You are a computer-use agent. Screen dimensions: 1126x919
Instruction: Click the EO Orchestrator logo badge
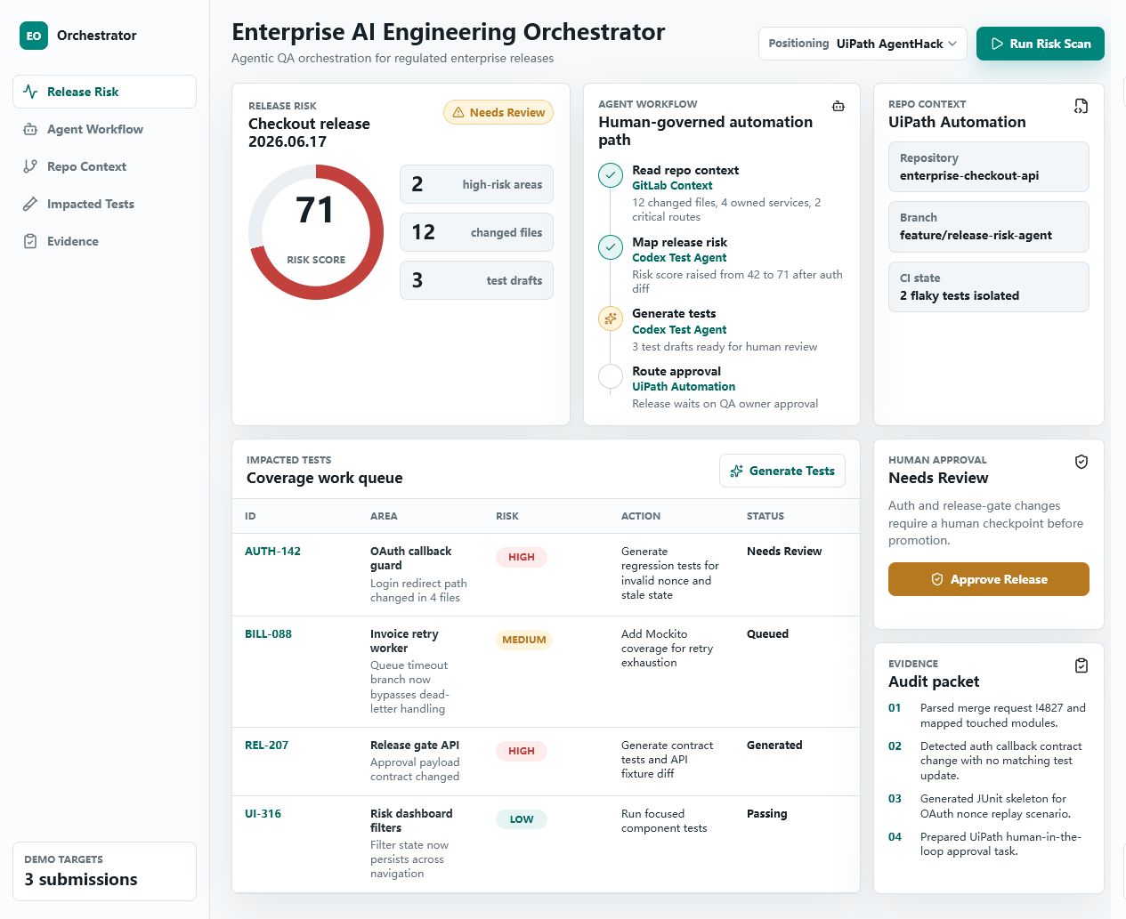tap(34, 36)
